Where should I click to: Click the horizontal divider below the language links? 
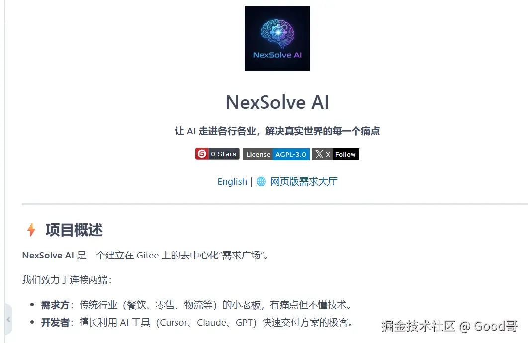click(275, 204)
